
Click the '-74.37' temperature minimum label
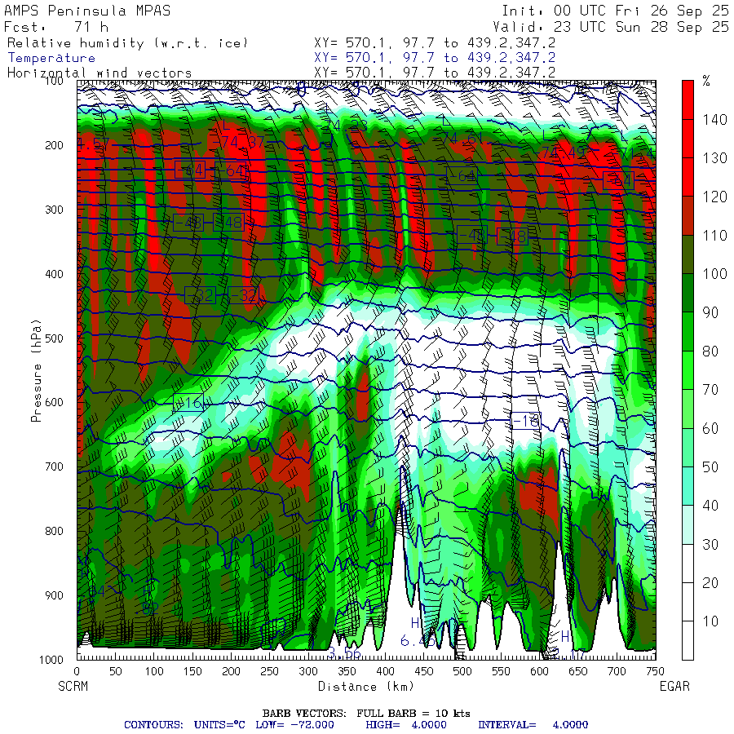[238, 141]
